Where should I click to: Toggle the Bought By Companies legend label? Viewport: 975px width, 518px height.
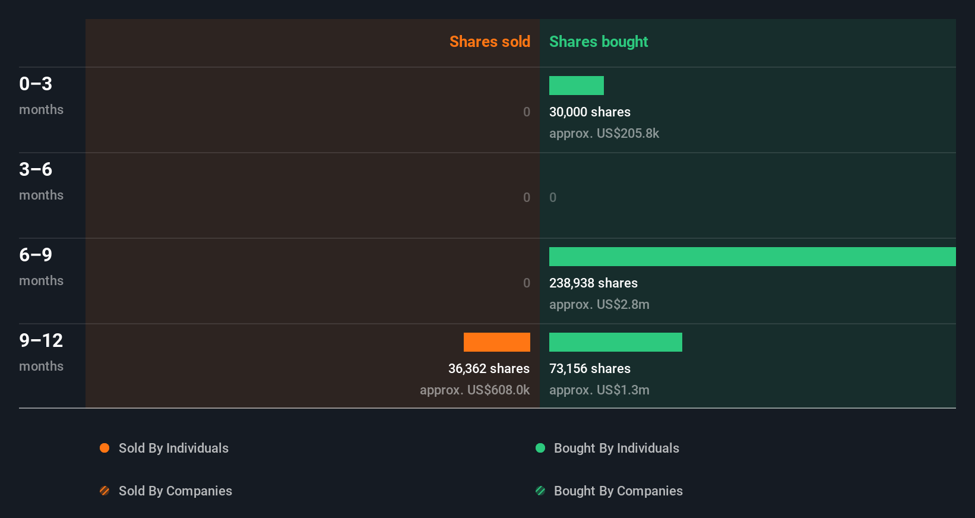(x=618, y=491)
